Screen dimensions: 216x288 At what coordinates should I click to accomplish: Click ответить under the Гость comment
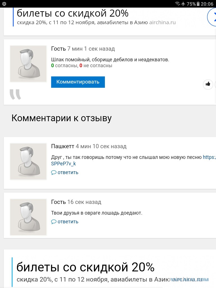(x=68, y=222)
